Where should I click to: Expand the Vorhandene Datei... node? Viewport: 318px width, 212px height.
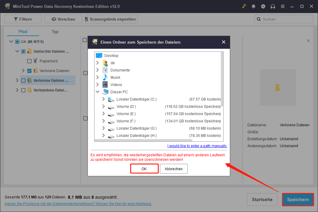[17, 90]
